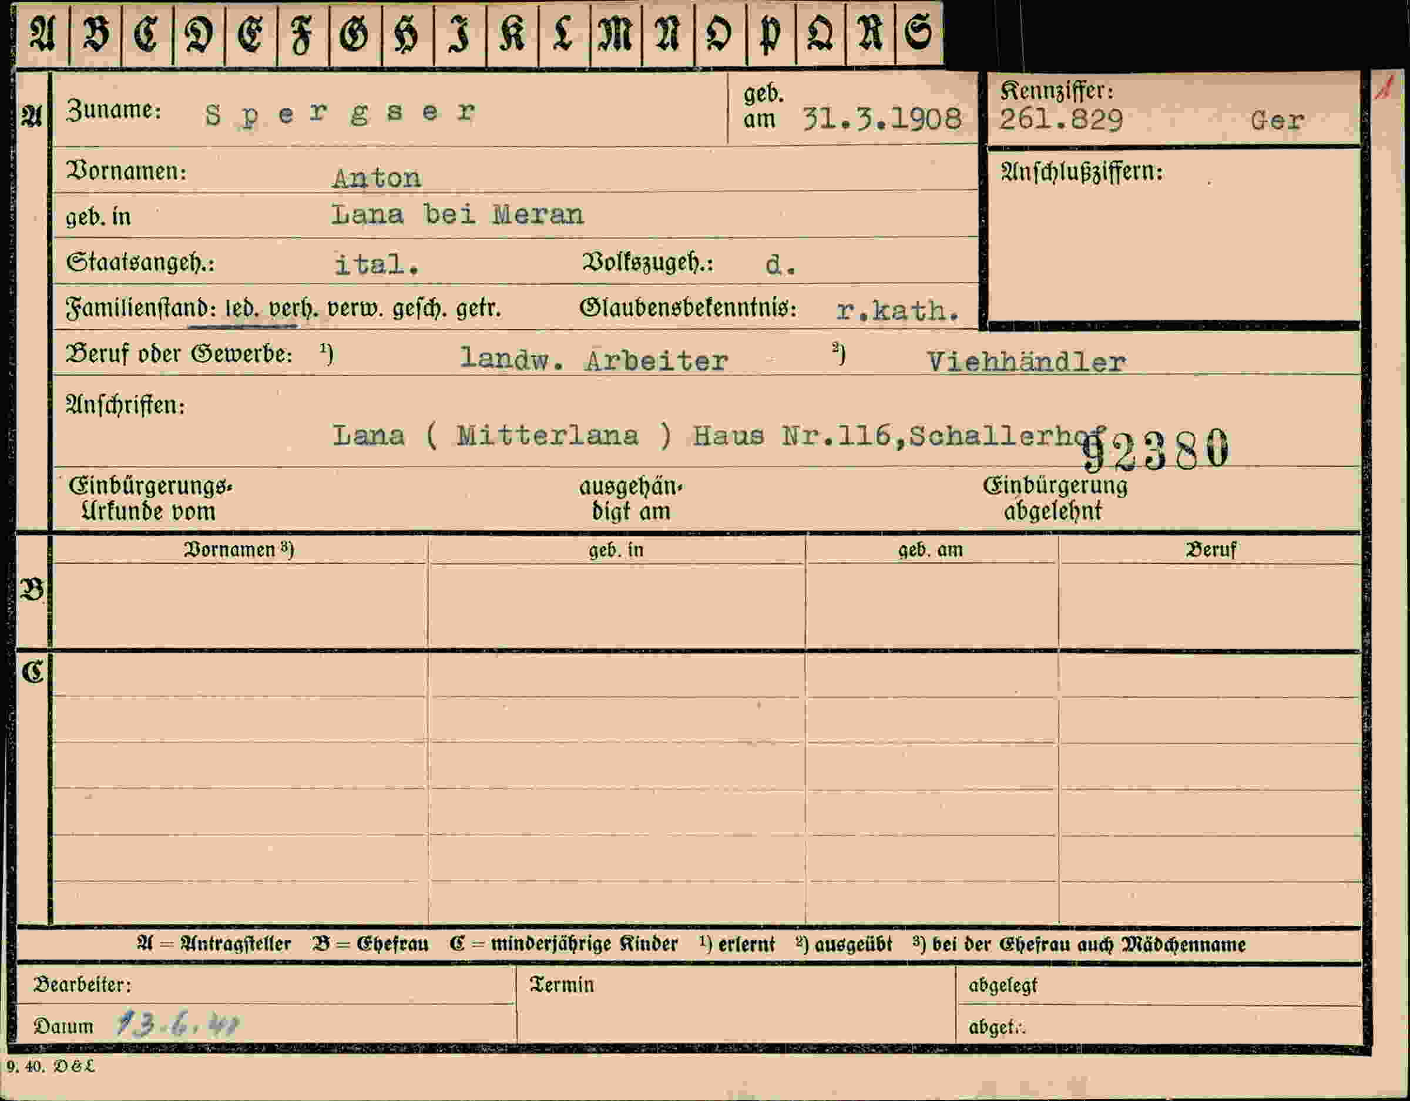Click the 'Termin' label
1410x1101 pixels.
[x=562, y=985]
